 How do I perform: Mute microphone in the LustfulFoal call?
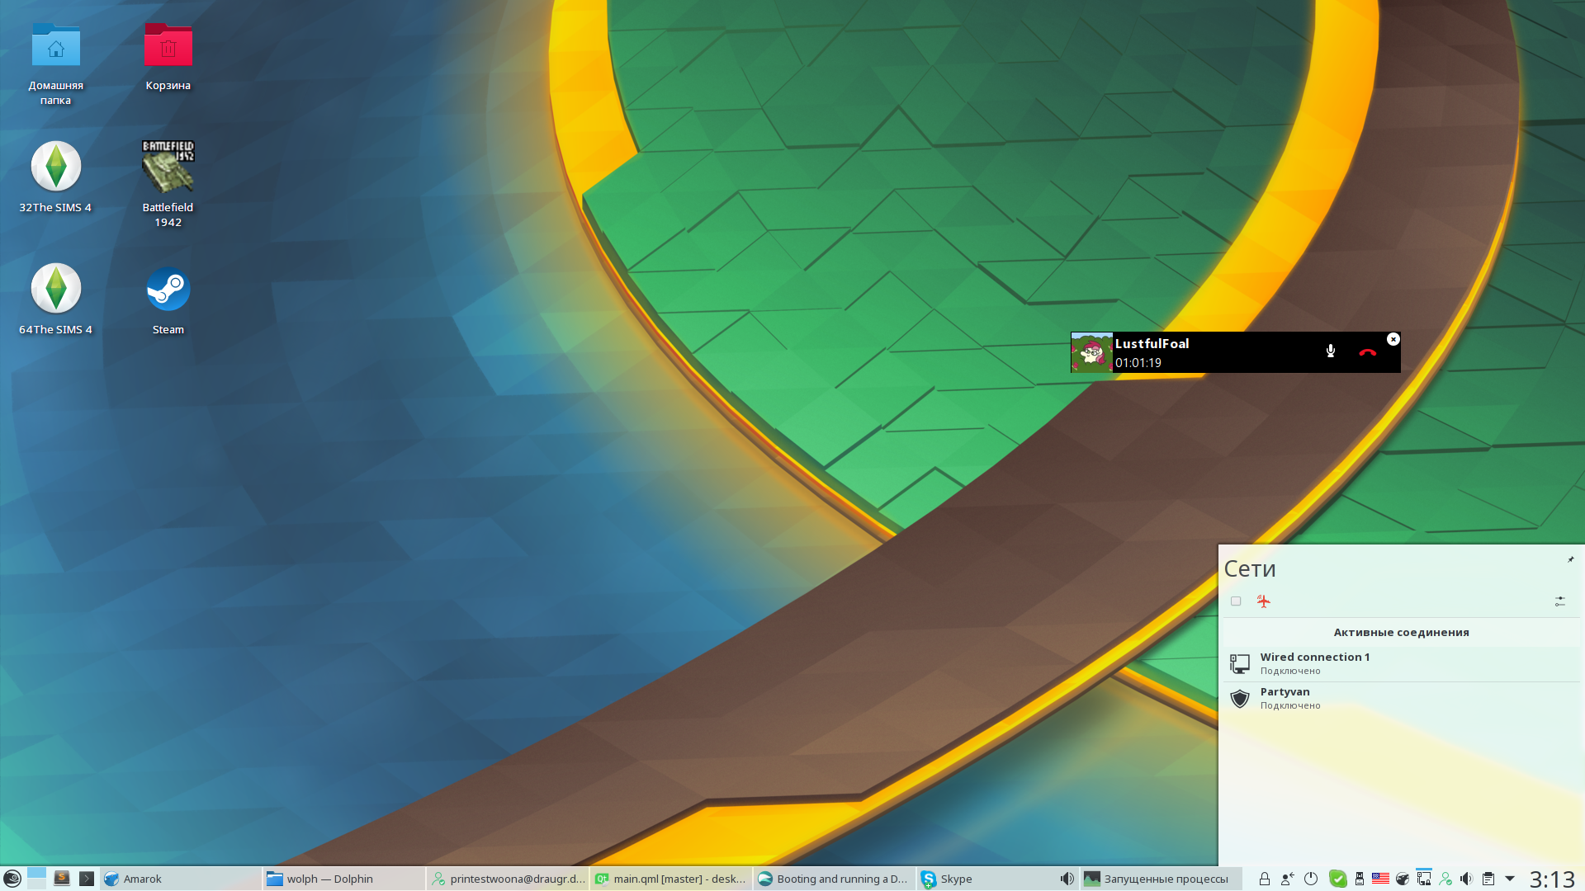pos(1331,351)
